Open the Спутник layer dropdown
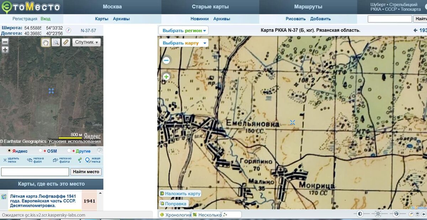The image size is (427, 220). tap(86, 42)
